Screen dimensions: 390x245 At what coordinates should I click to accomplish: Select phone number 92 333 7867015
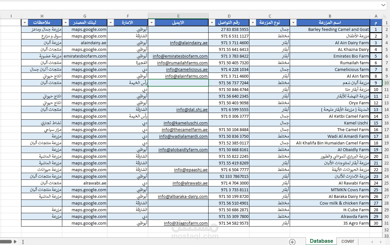[x=229, y=176]
